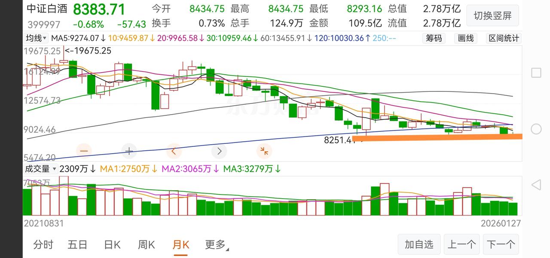Tap the -57.43 change value
The width and height of the screenshot is (550, 258).
tap(131, 24)
